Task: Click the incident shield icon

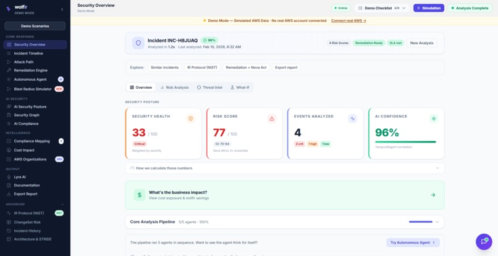Action: [x=138, y=43]
